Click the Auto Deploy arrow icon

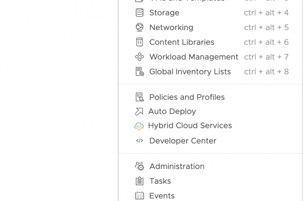139,112
